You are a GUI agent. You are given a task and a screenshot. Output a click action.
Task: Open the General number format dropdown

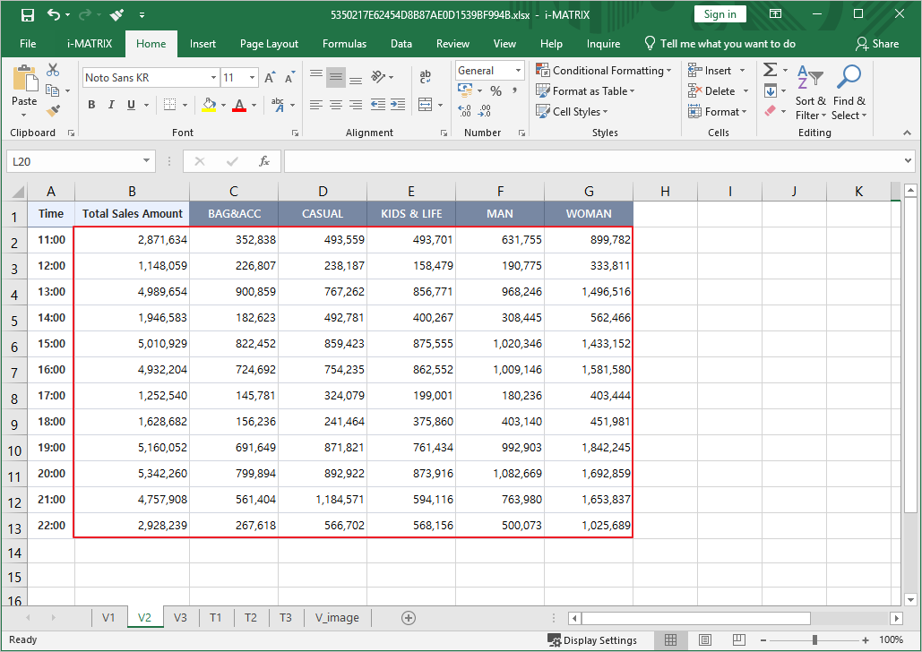518,71
